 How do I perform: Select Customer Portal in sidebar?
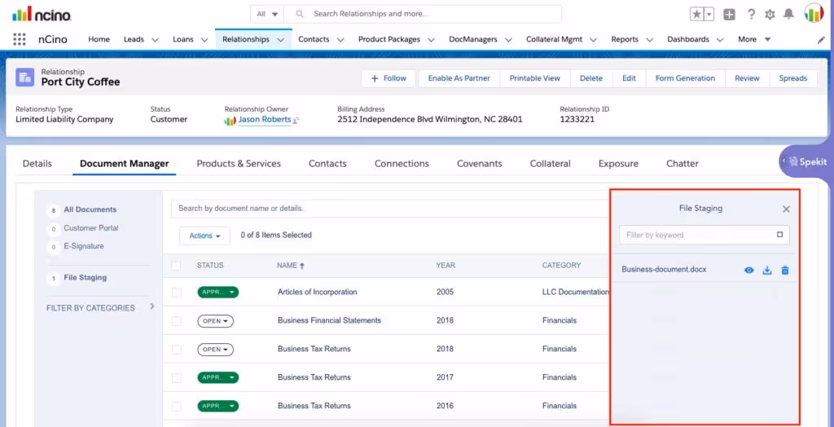tap(91, 228)
